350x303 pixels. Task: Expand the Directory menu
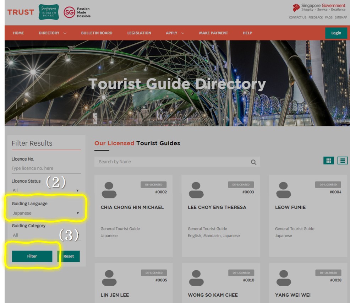[x=52, y=33]
